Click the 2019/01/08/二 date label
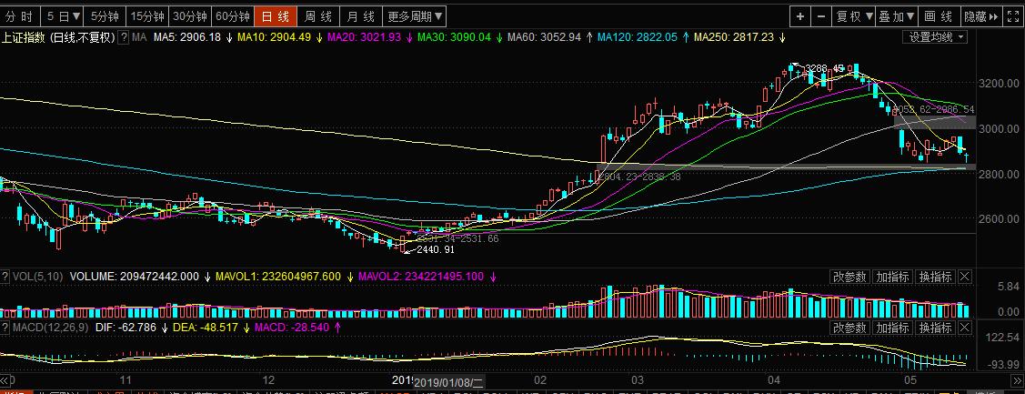This screenshot has width=1025, height=394. (x=449, y=381)
